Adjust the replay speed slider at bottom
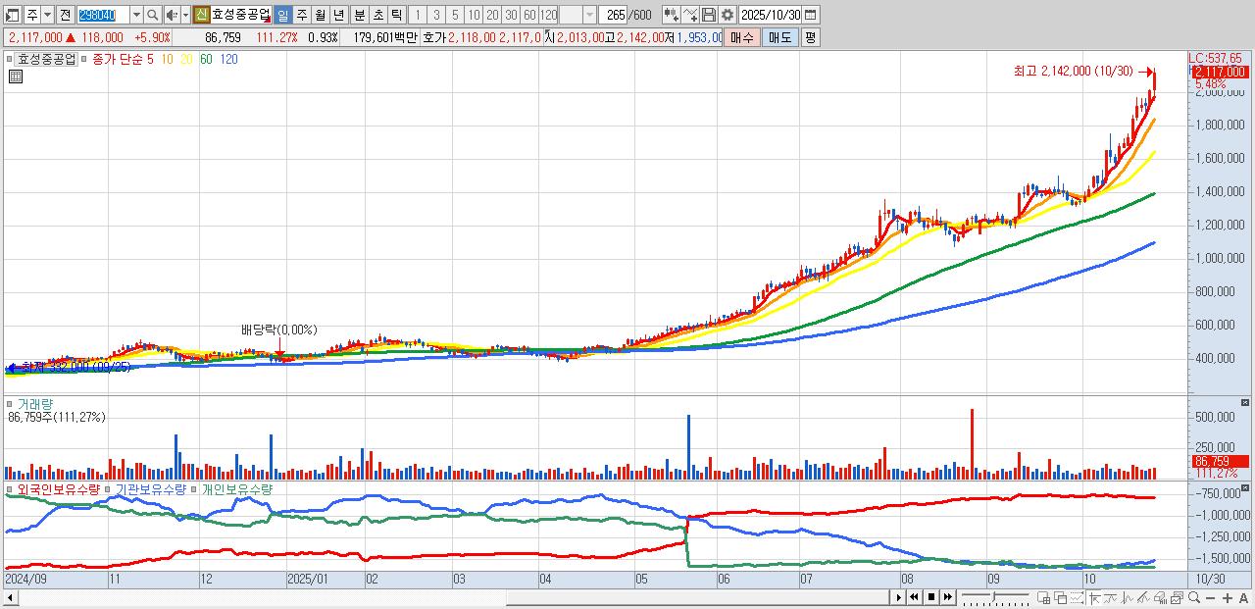The width and height of the screenshot is (1255, 609). [996, 597]
